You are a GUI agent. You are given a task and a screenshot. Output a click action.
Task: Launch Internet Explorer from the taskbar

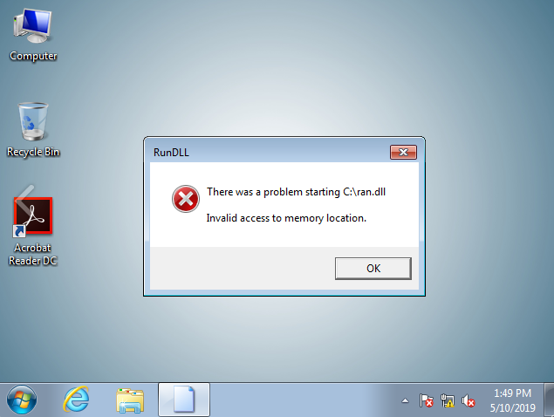[76, 400]
